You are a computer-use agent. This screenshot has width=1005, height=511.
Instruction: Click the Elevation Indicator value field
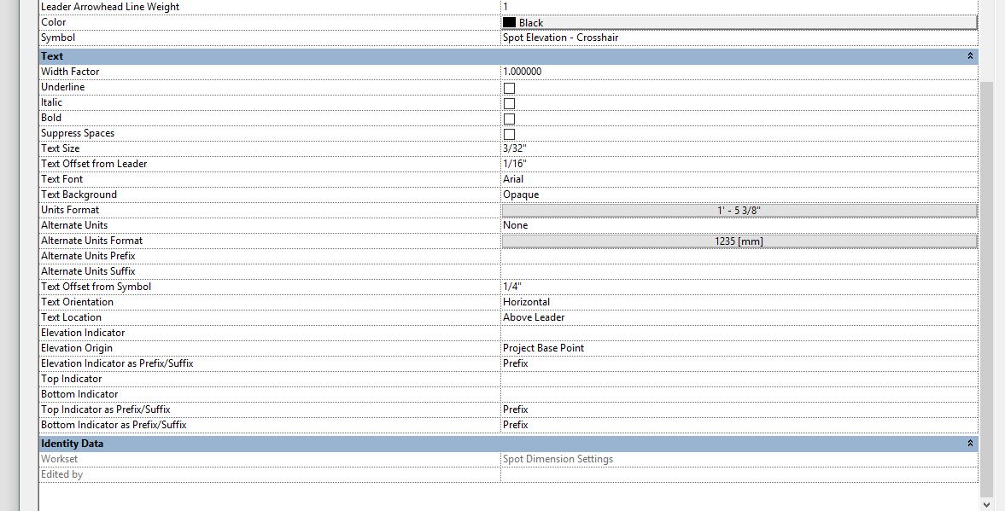pyautogui.click(x=739, y=333)
